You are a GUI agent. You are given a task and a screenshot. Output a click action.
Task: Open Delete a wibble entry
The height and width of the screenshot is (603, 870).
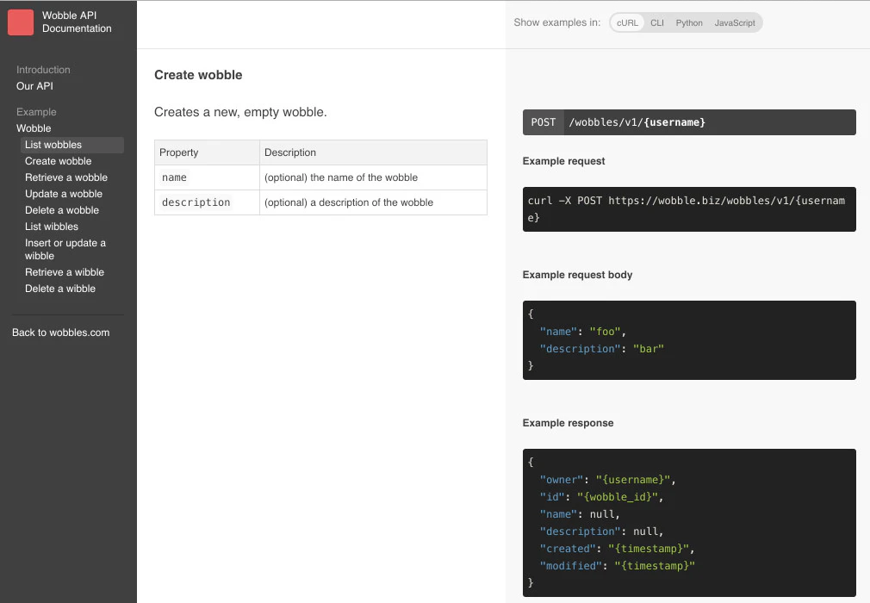tap(60, 289)
